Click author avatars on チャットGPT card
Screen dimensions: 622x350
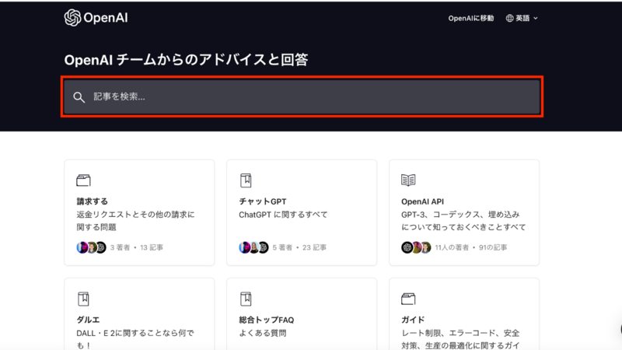(254, 247)
